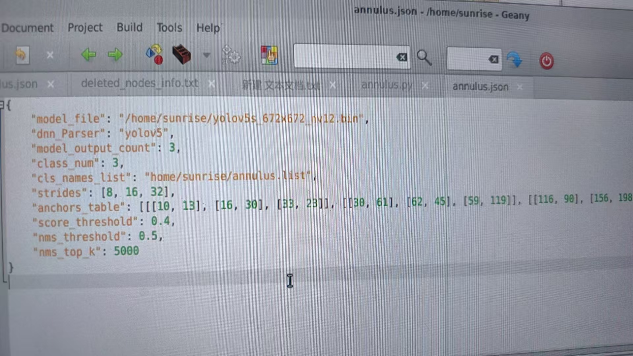Image resolution: width=633 pixels, height=356 pixels.
Task: Switch to the annulus.py tab
Action: 387,85
